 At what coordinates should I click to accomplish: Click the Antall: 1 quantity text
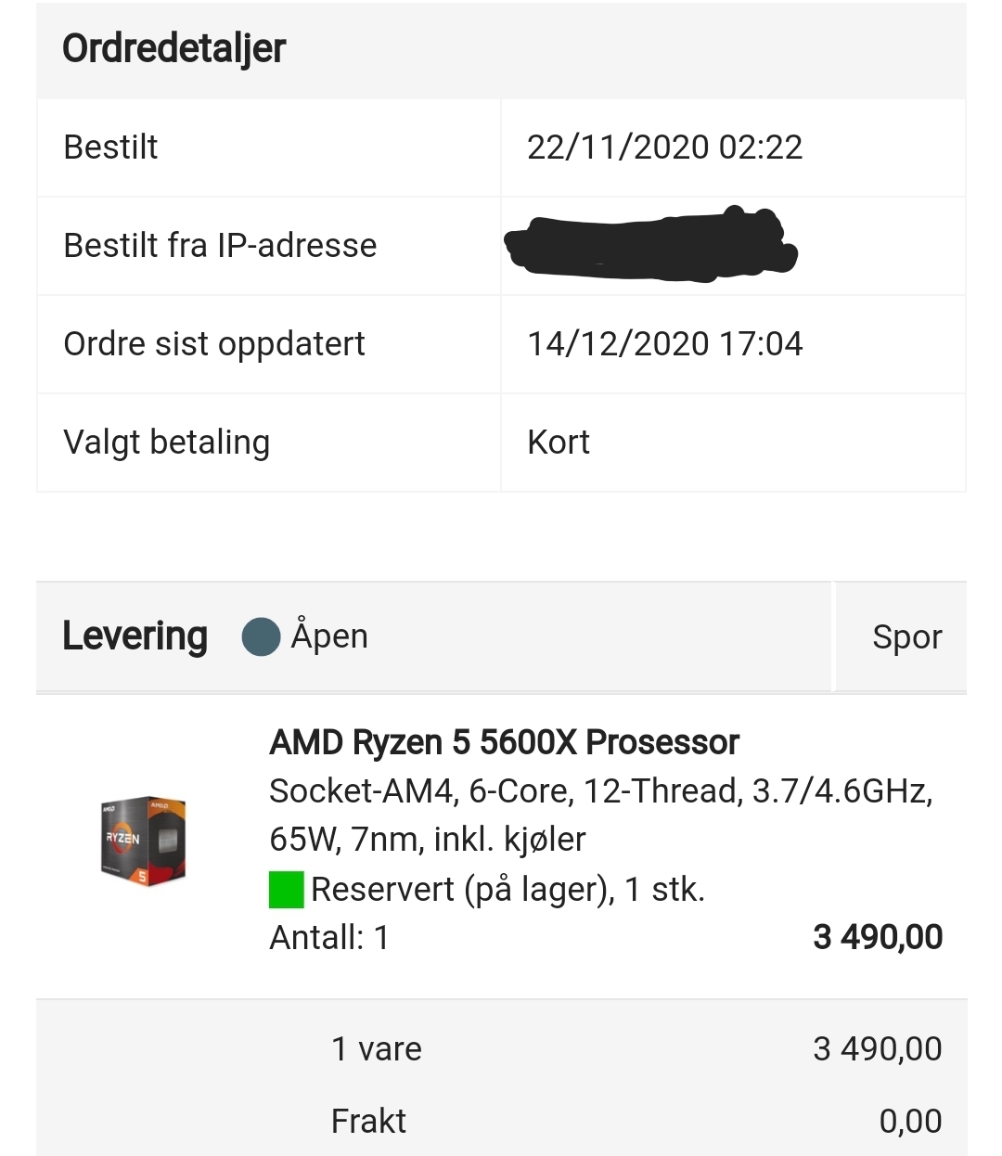(x=329, y=938)
